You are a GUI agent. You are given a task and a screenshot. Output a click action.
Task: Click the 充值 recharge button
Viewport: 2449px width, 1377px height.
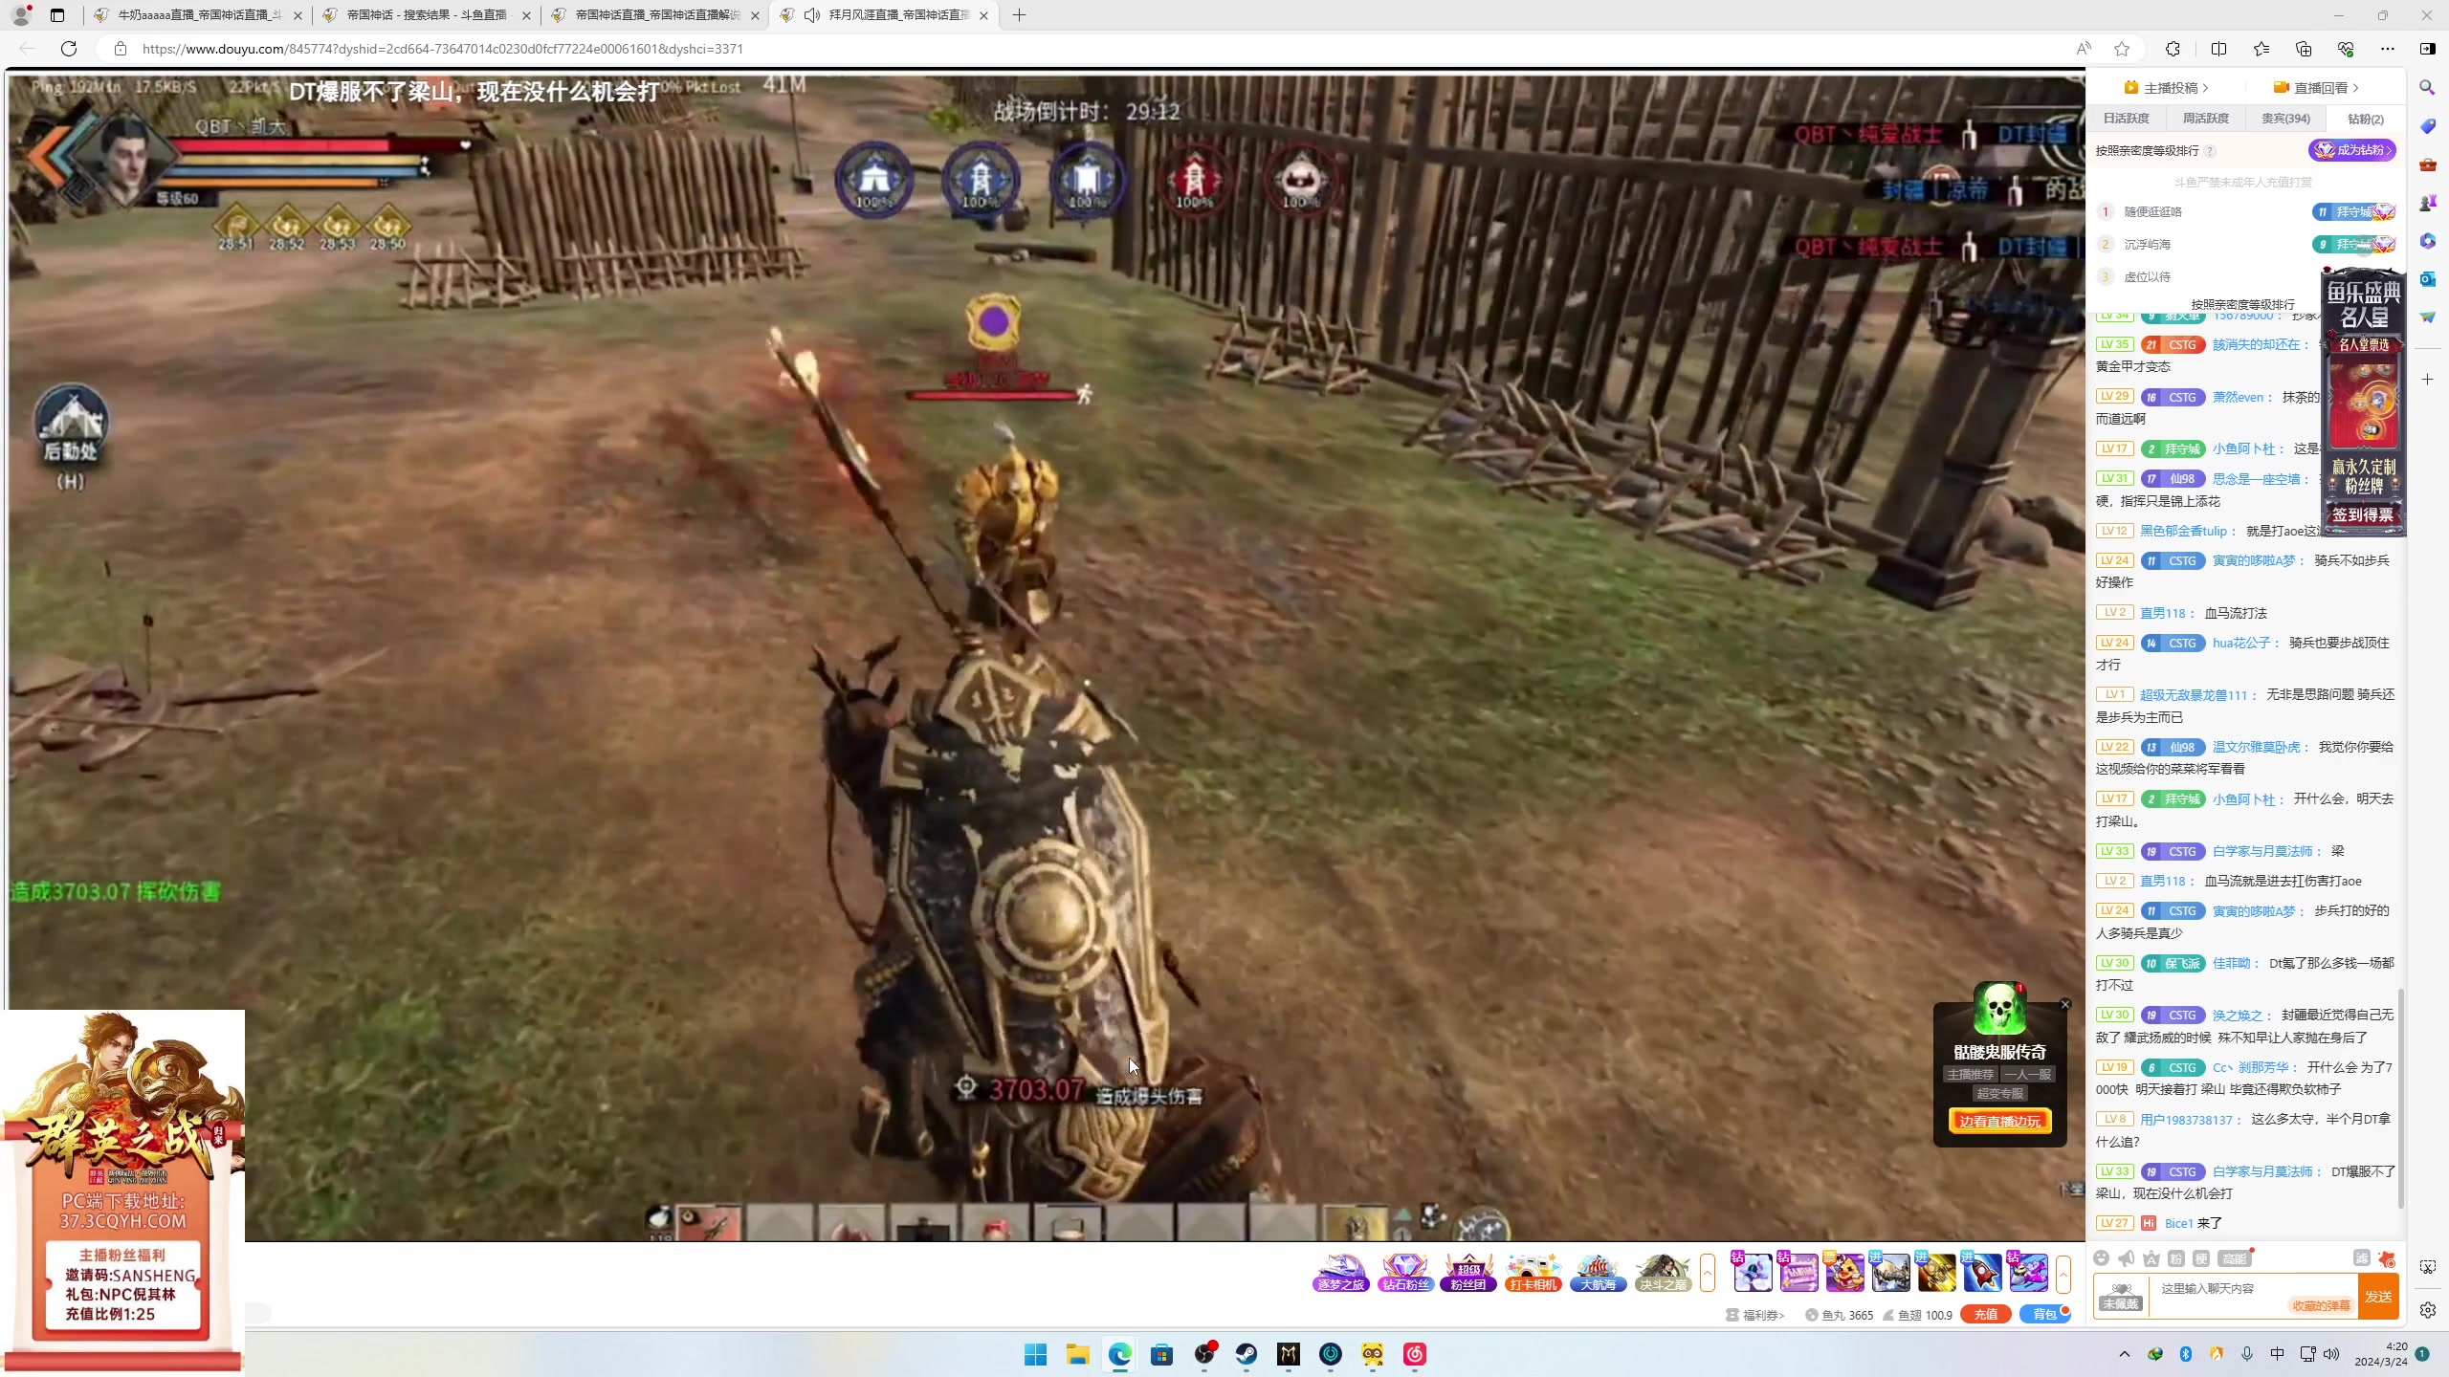pyautogui.click(x=1985, y=1315)
